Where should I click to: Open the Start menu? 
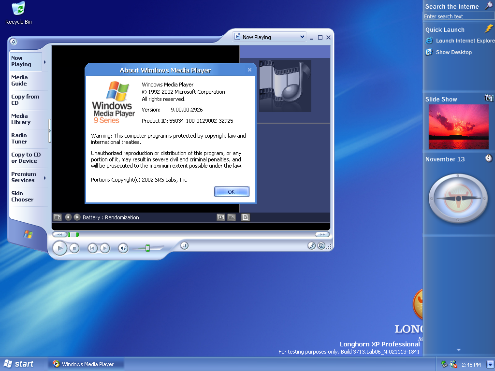(x=19, y=364)
